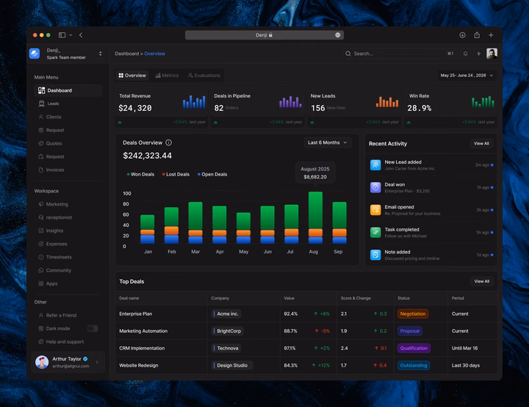Open a new tab with plus icon
The image size is (529, 407).
click(491, 35)
